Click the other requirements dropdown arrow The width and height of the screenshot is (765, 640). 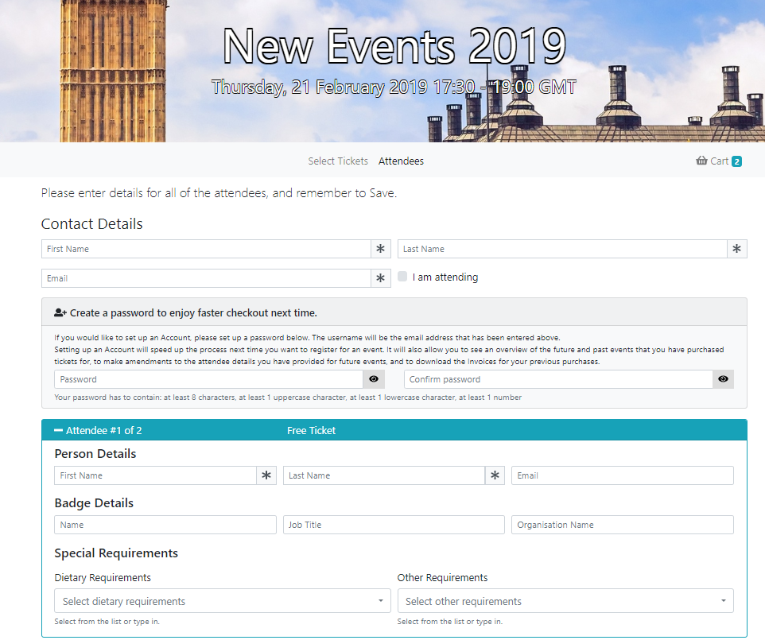pyautogui.click(x=724, y=601)
